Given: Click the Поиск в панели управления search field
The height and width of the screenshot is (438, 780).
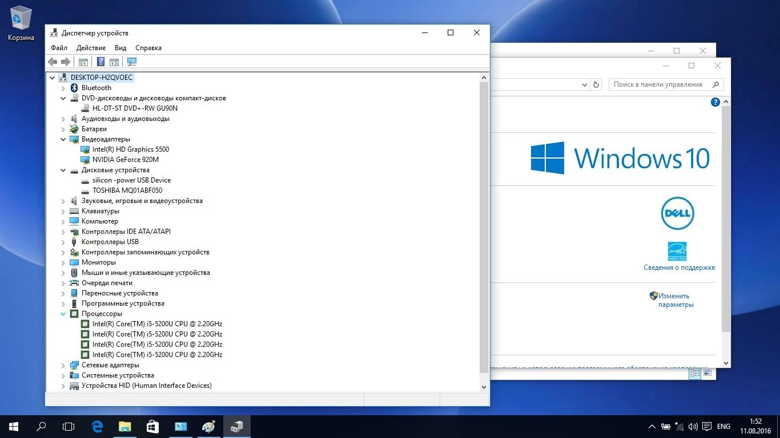Looking at the screenshot, I should pos(666,84).
